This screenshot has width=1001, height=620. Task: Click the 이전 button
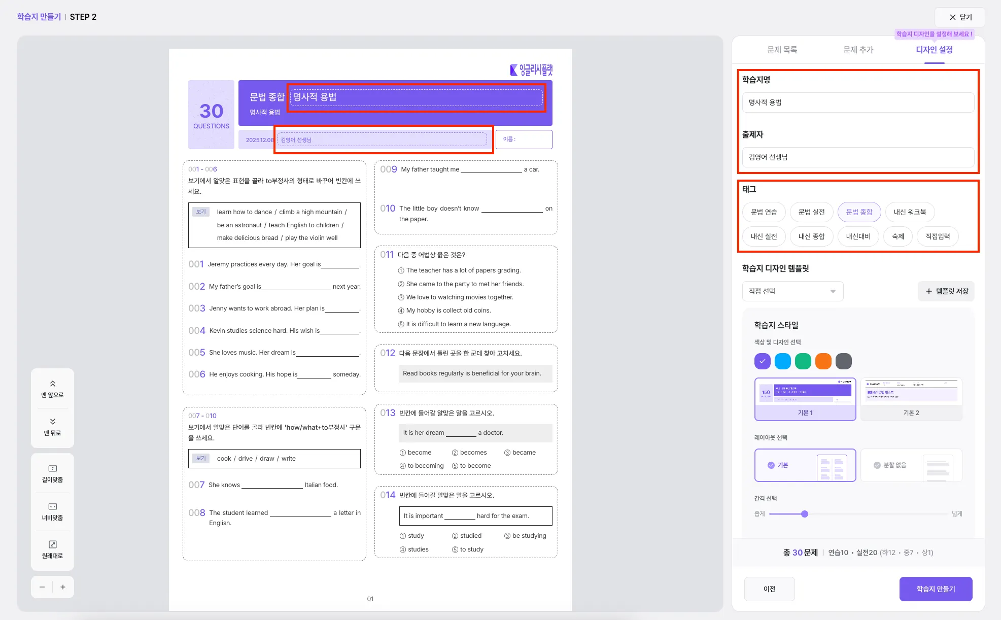point(769,589)
